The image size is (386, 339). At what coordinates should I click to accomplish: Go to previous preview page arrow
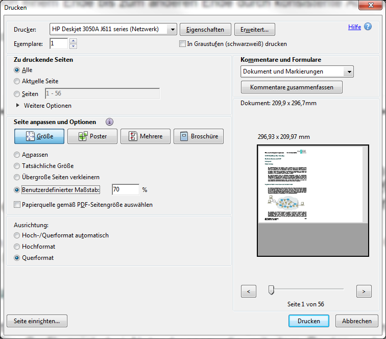click(x=248, y=291)
